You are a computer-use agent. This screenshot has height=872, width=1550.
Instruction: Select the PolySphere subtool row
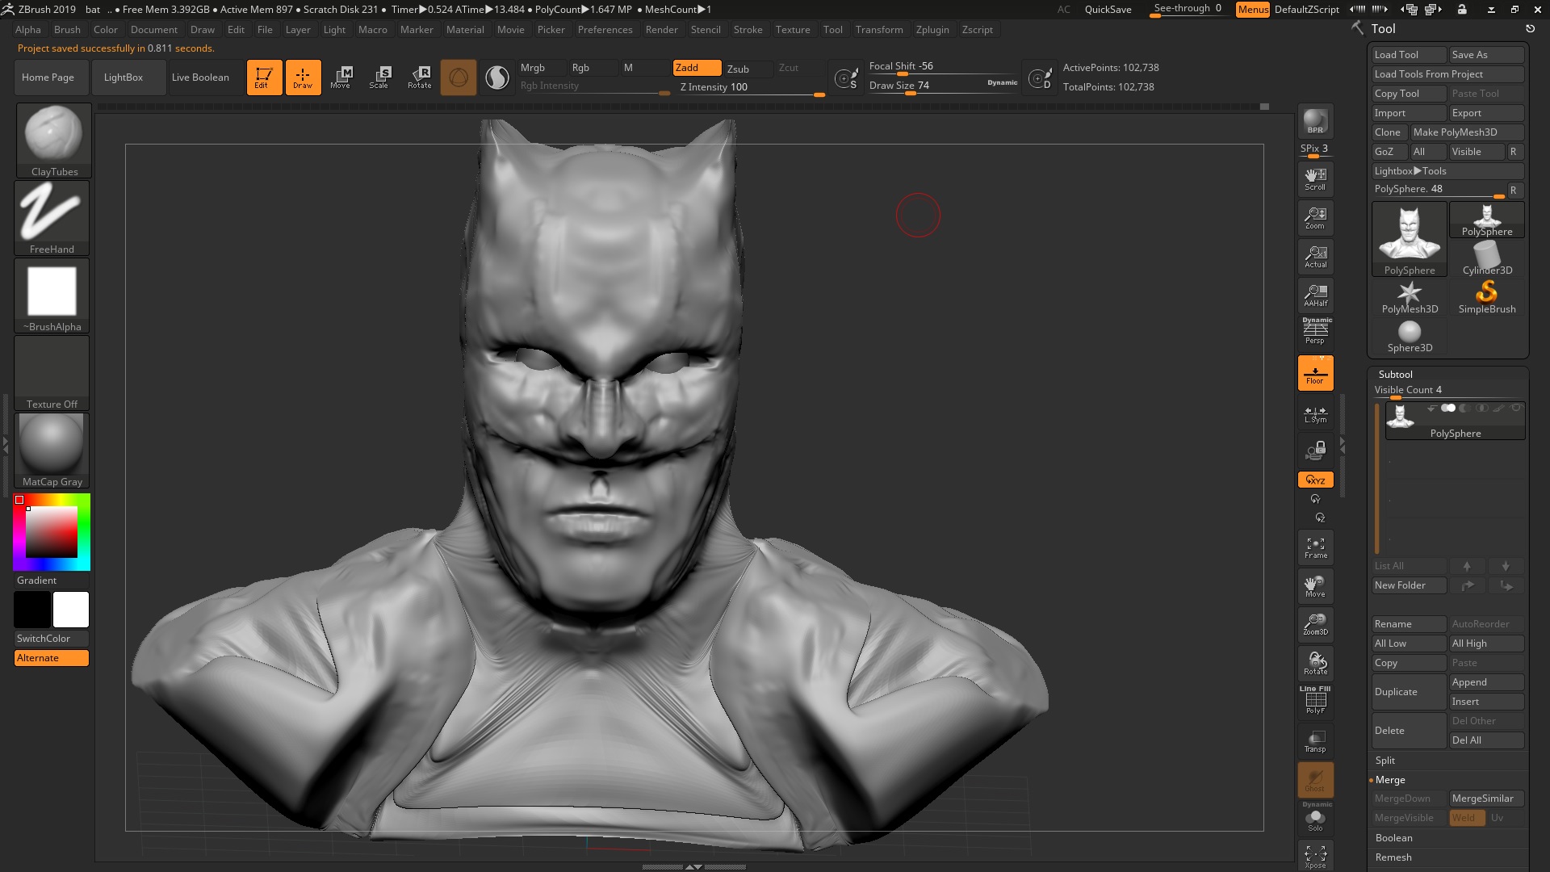[1455, 421]
